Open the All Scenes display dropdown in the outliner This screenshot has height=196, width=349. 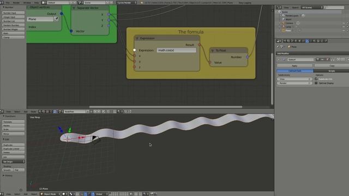click(x=312, y=7)
